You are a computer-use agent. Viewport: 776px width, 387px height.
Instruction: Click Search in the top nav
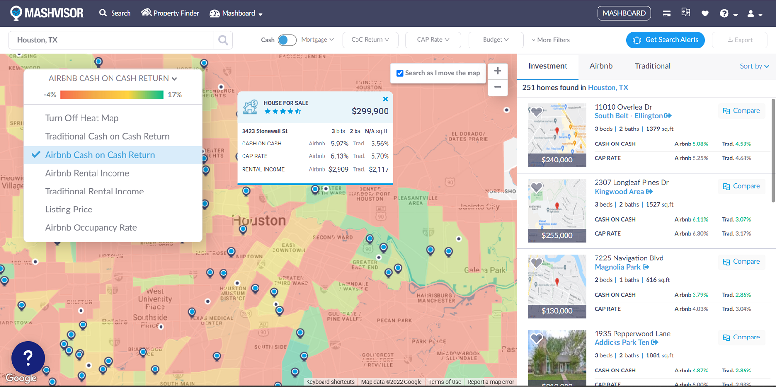click(x=115, y=13)
